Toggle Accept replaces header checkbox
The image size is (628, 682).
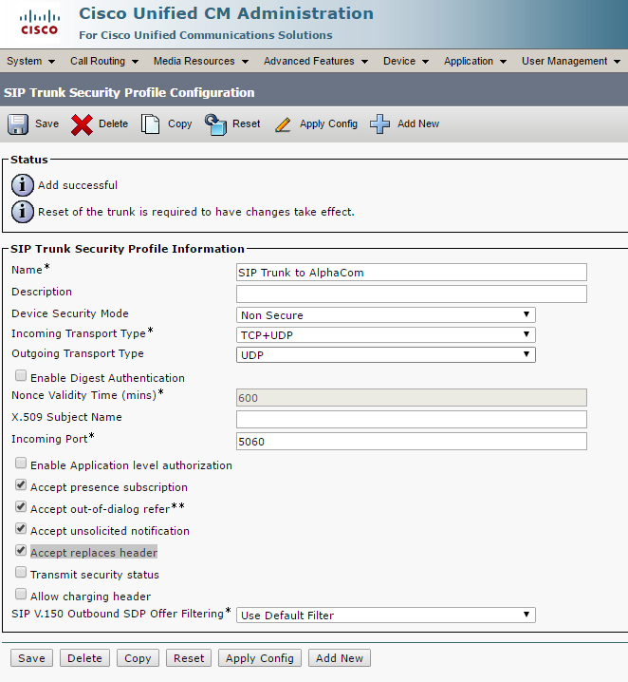(x=21, y=550)
